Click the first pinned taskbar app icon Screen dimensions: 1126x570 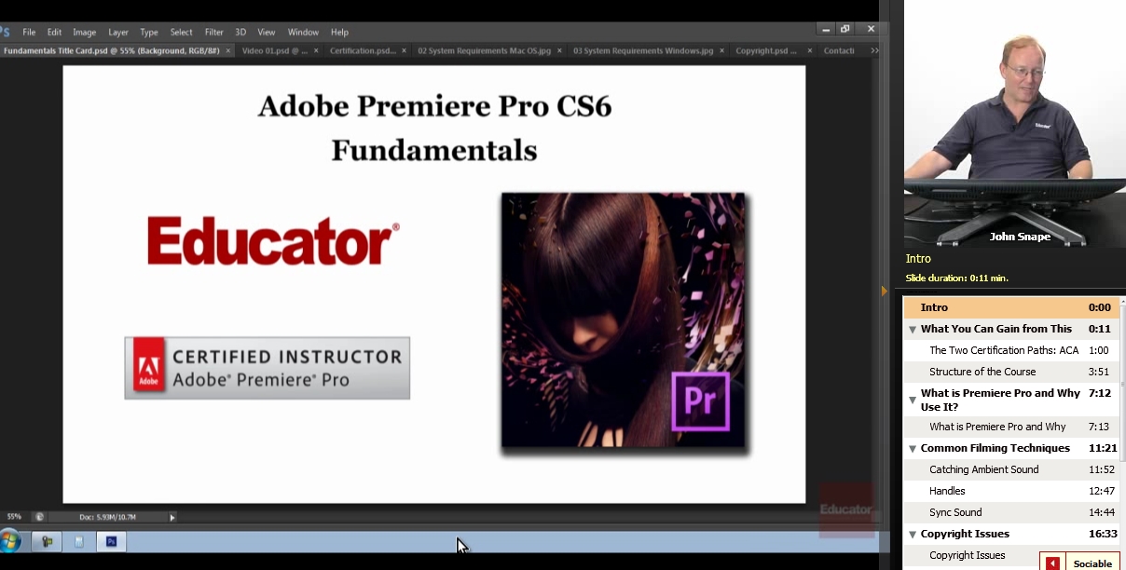pyautogui.click(x=47, y=541)
